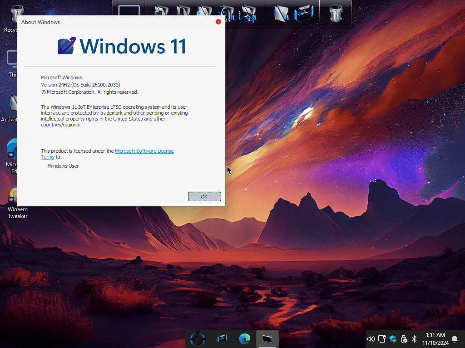Open network status icon in tray
This screenshot has height=348, width=465.
click(x=382, y=339)
